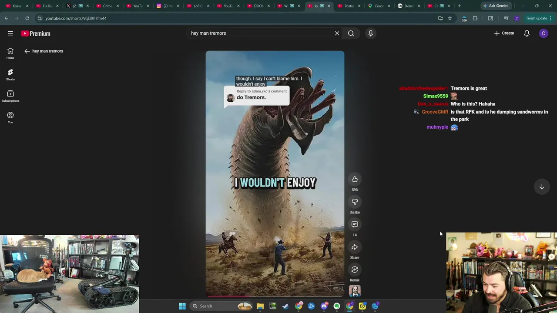Screen dimensions: 557x313
Task: Open the install app icon in the address bar
Action: (440, 18)
